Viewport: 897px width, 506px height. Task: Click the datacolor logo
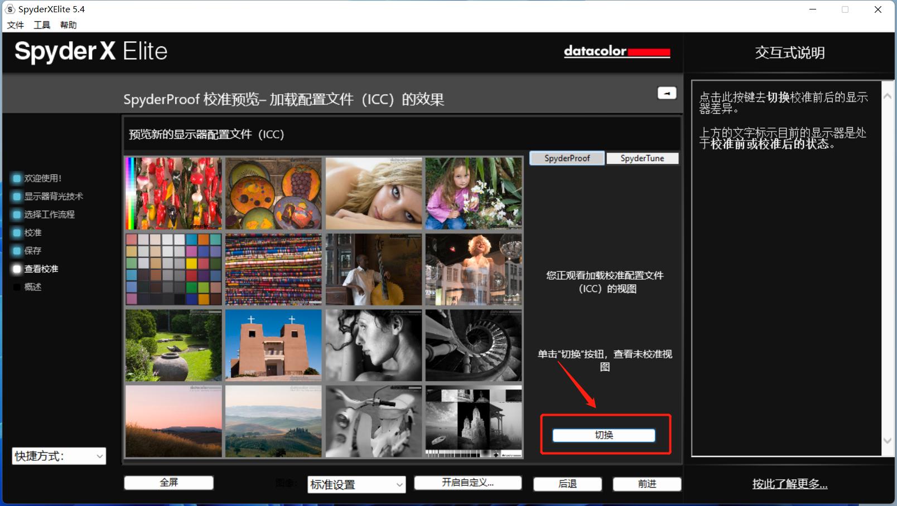pyautogui.click(x=616, y=52)
